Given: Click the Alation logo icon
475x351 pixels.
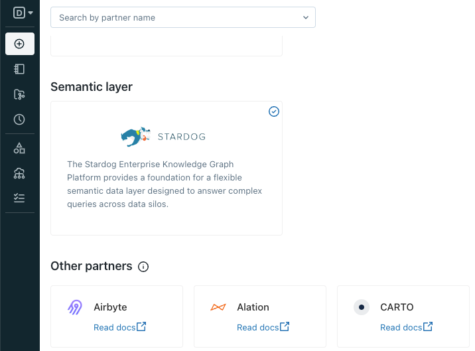Looking at the screenshot, I should [x=218, y=307].
